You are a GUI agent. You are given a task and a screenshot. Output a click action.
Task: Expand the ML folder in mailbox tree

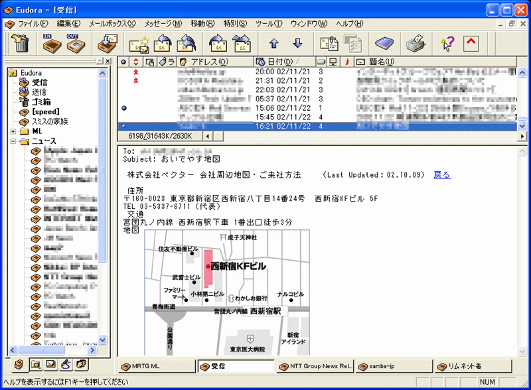point(14,131)
